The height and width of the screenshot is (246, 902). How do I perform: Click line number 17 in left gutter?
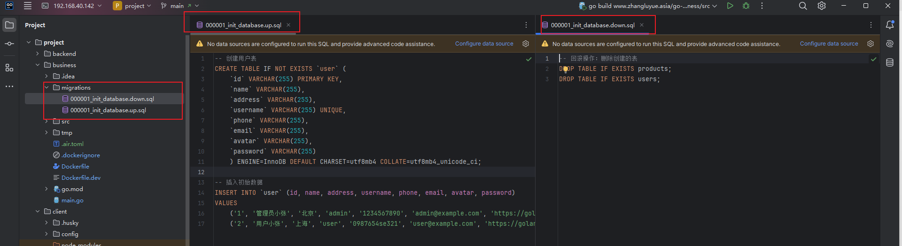coord(201,223)
